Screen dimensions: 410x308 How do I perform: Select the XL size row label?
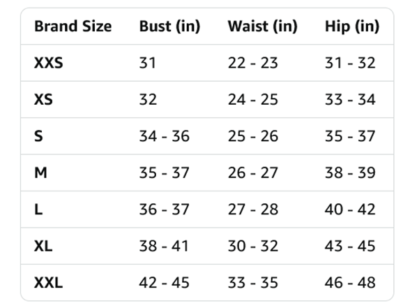(x=43, y=246)
